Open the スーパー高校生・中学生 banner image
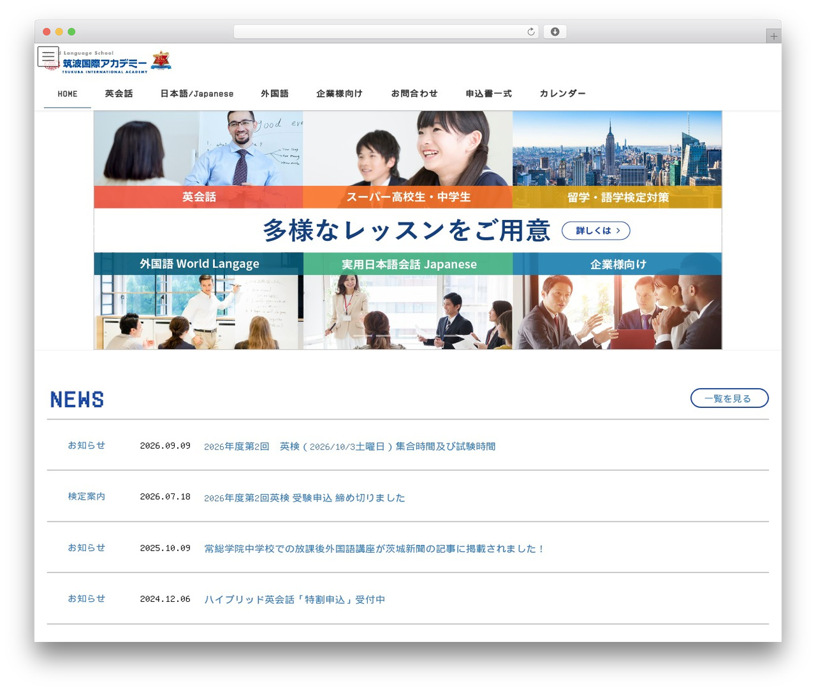This screenshot has height=691, width=816. click(408, 159)
